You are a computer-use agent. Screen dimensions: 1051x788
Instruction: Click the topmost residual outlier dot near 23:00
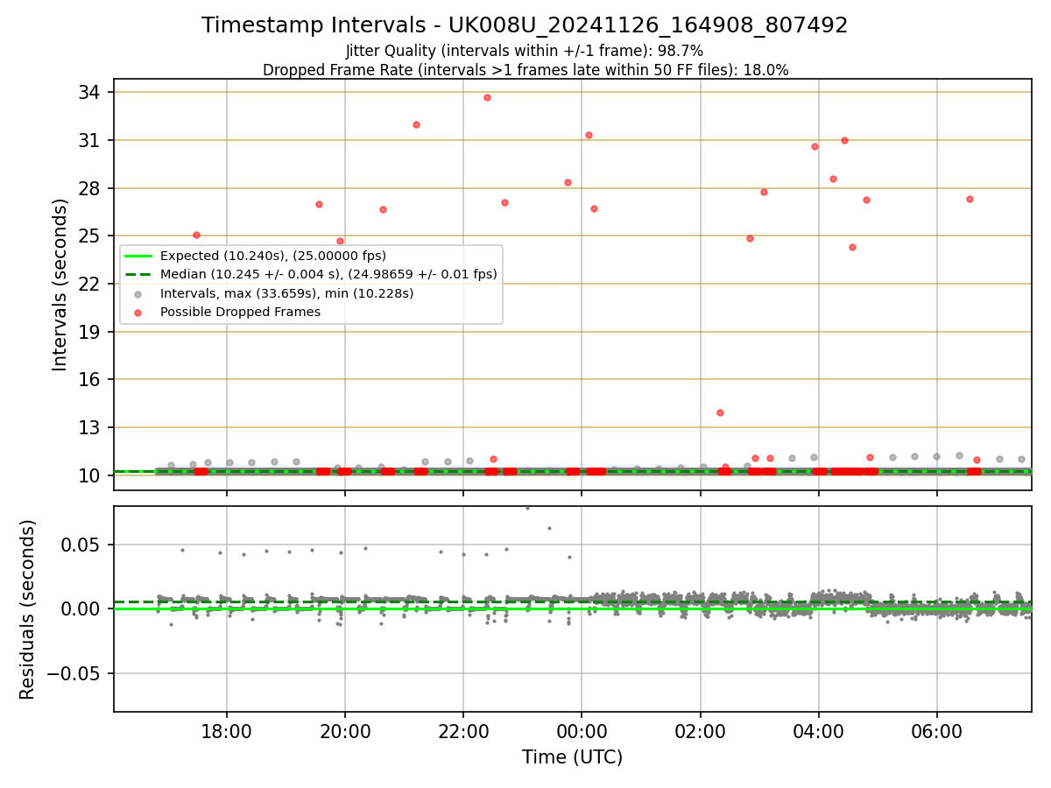(527, 508)
